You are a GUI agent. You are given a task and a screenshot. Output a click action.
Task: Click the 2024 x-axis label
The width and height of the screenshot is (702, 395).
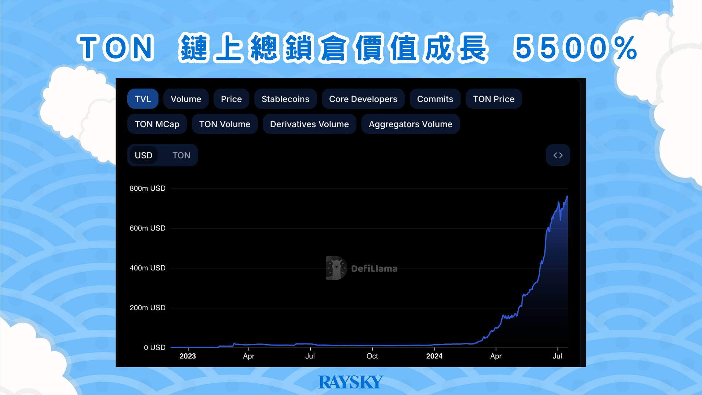tap(434, 356)
